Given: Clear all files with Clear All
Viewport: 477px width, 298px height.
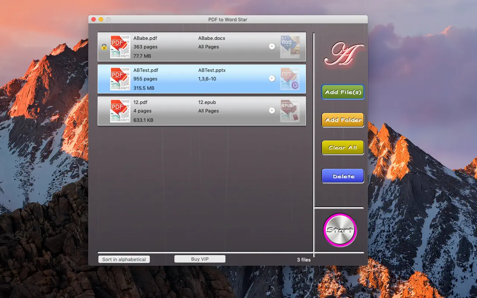Looking at the screenshot, I should click(x=343, y=148).
